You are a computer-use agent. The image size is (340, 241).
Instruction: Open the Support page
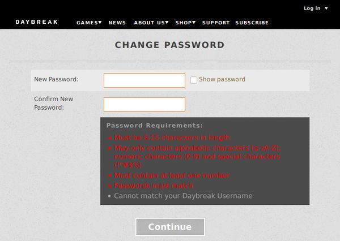pyautogui.click(x=216, y=23)
